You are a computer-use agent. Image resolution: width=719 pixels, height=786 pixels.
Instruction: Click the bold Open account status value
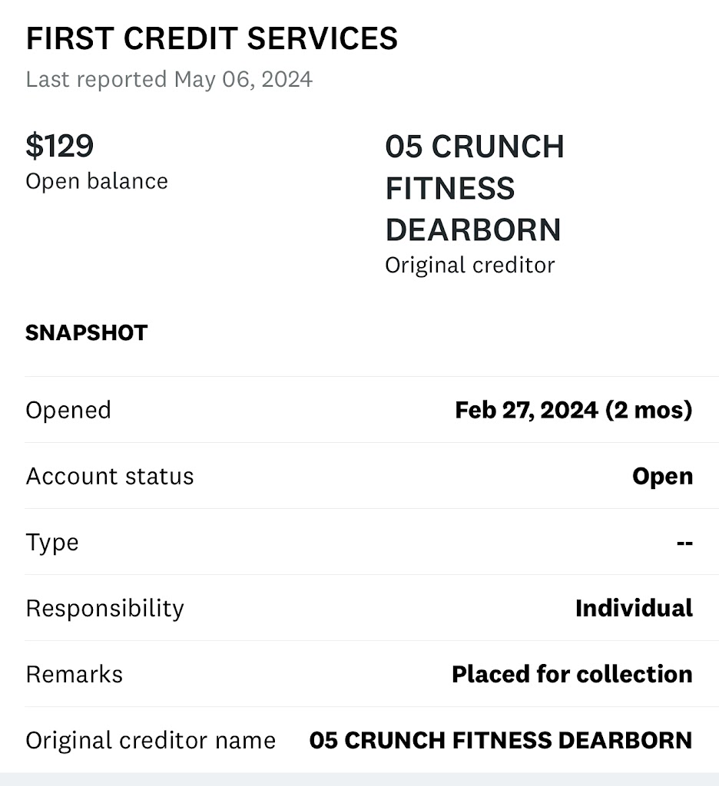(662, 476)
